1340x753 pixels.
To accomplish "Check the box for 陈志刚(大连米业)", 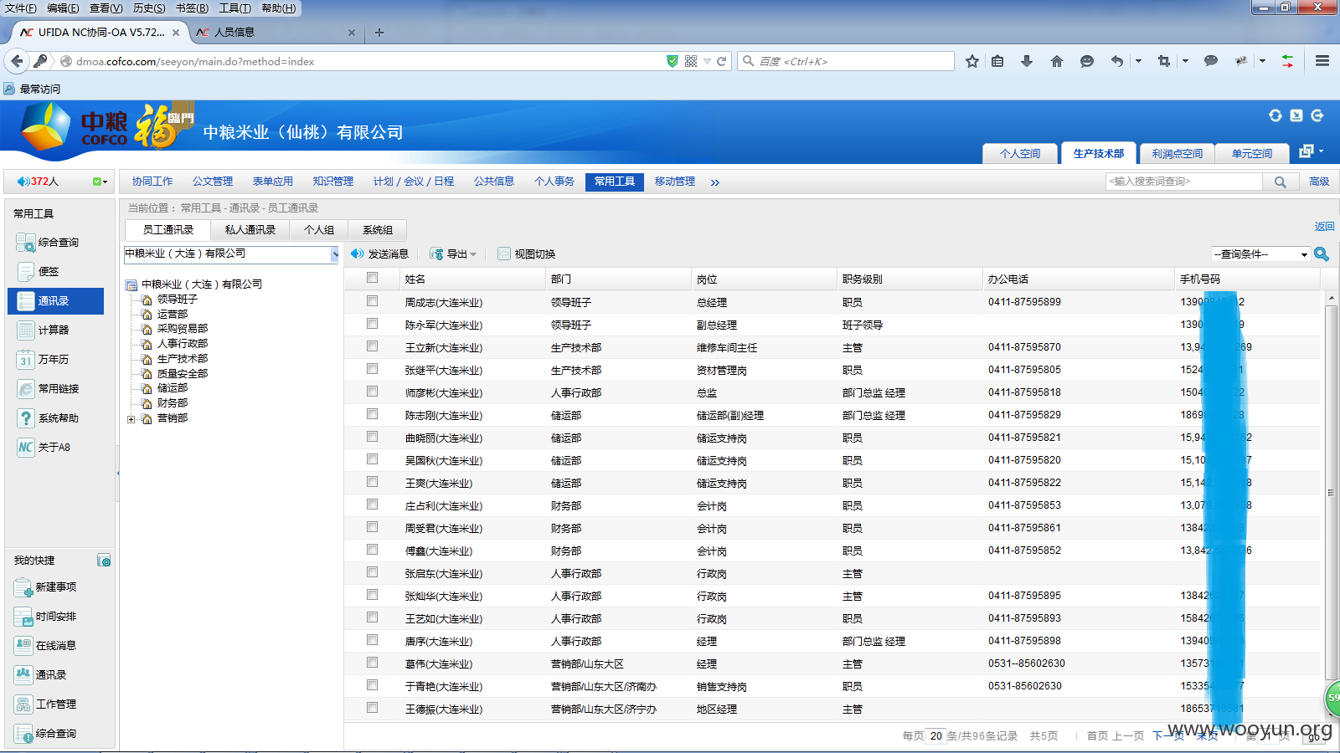I will point(372,414).
